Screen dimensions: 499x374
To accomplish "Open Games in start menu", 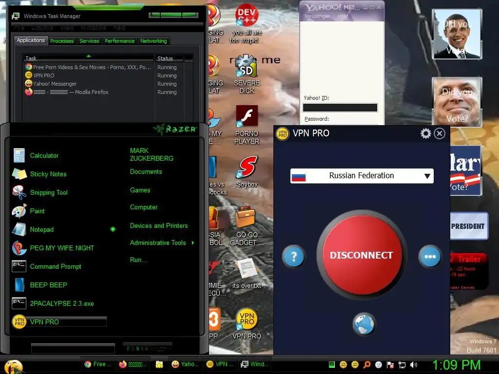I will [140, 190].
